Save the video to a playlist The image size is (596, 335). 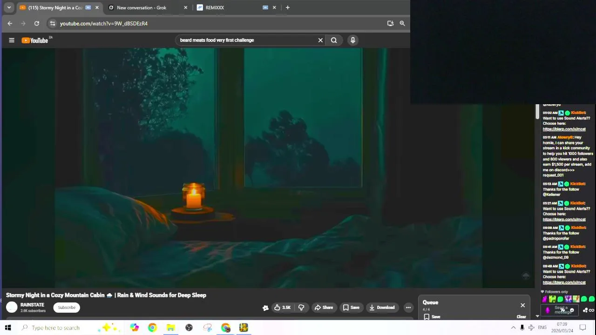(x=351, y=307)
